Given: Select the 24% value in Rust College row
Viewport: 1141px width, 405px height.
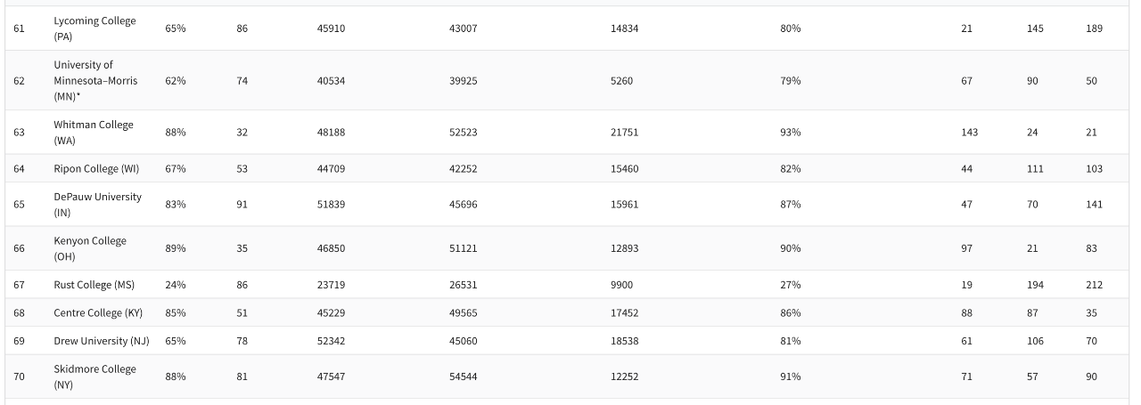Looking at the screenshot, I should 175,285.
